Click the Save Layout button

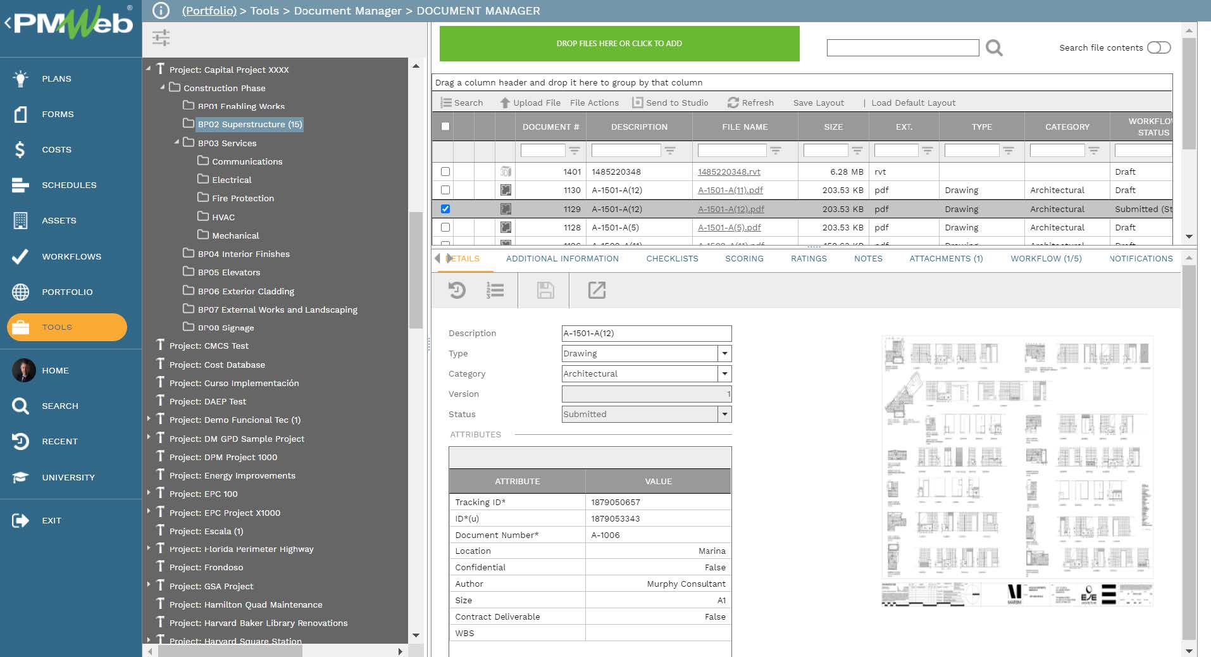(x=819, y=103)
